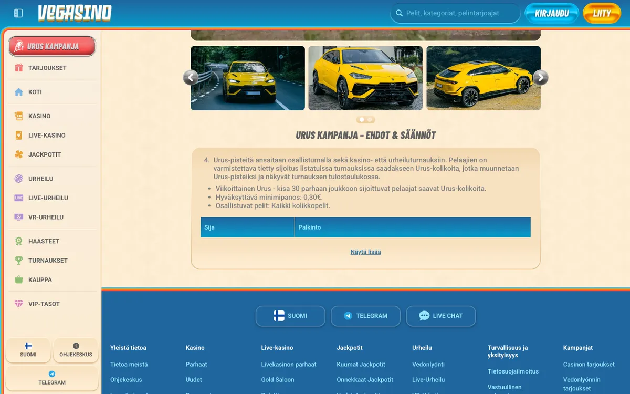Open the footer Suomi language button
The image size is (630, 394).
click(x=290, y=316)
